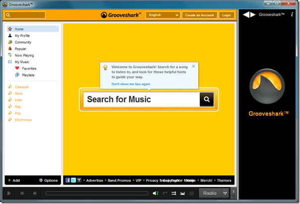
Task: Click the Home house icon
Action: [10, 29]
